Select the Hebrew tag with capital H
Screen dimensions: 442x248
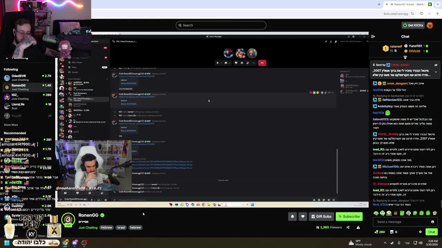[x=106, y=227]
